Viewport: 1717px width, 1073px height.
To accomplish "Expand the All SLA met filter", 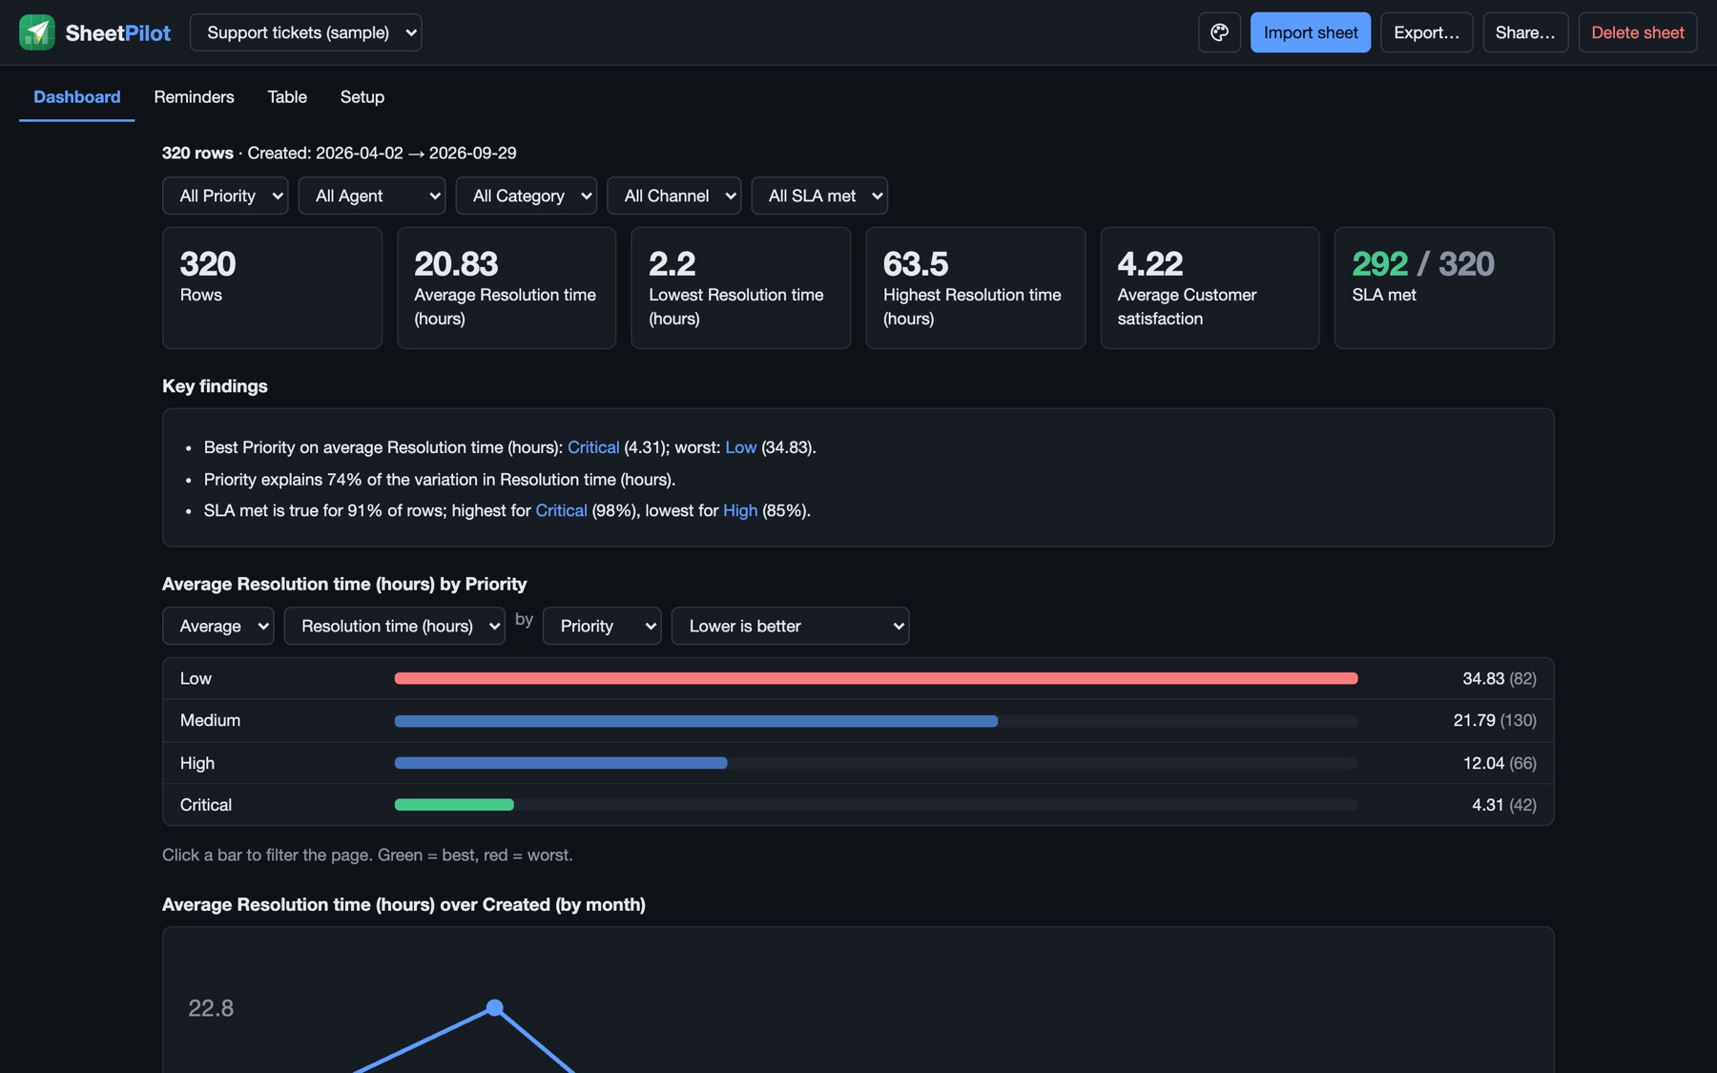I will [x=818, y=196].
